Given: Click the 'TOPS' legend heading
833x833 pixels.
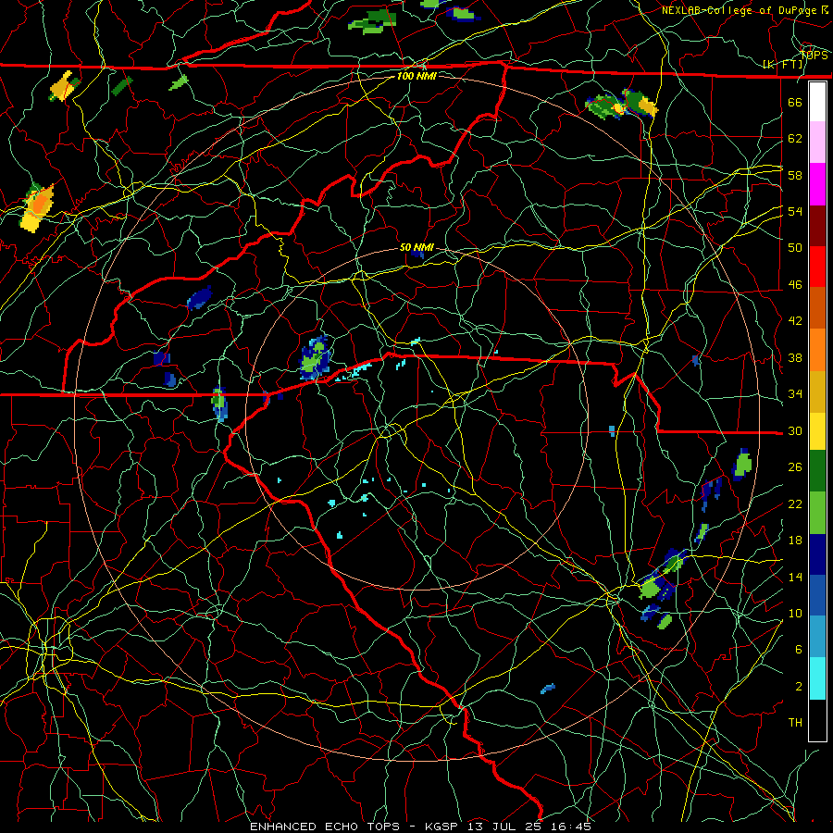Looking at the screenshot, I should point(814,55).
